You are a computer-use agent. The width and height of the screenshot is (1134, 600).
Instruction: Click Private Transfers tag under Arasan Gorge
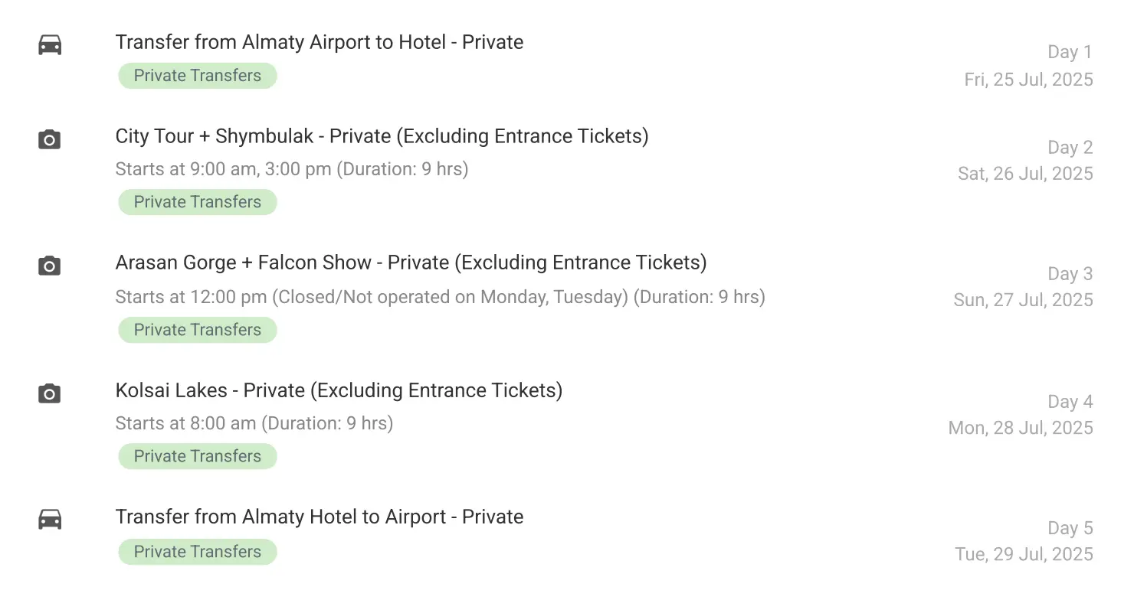pos(198,330)
